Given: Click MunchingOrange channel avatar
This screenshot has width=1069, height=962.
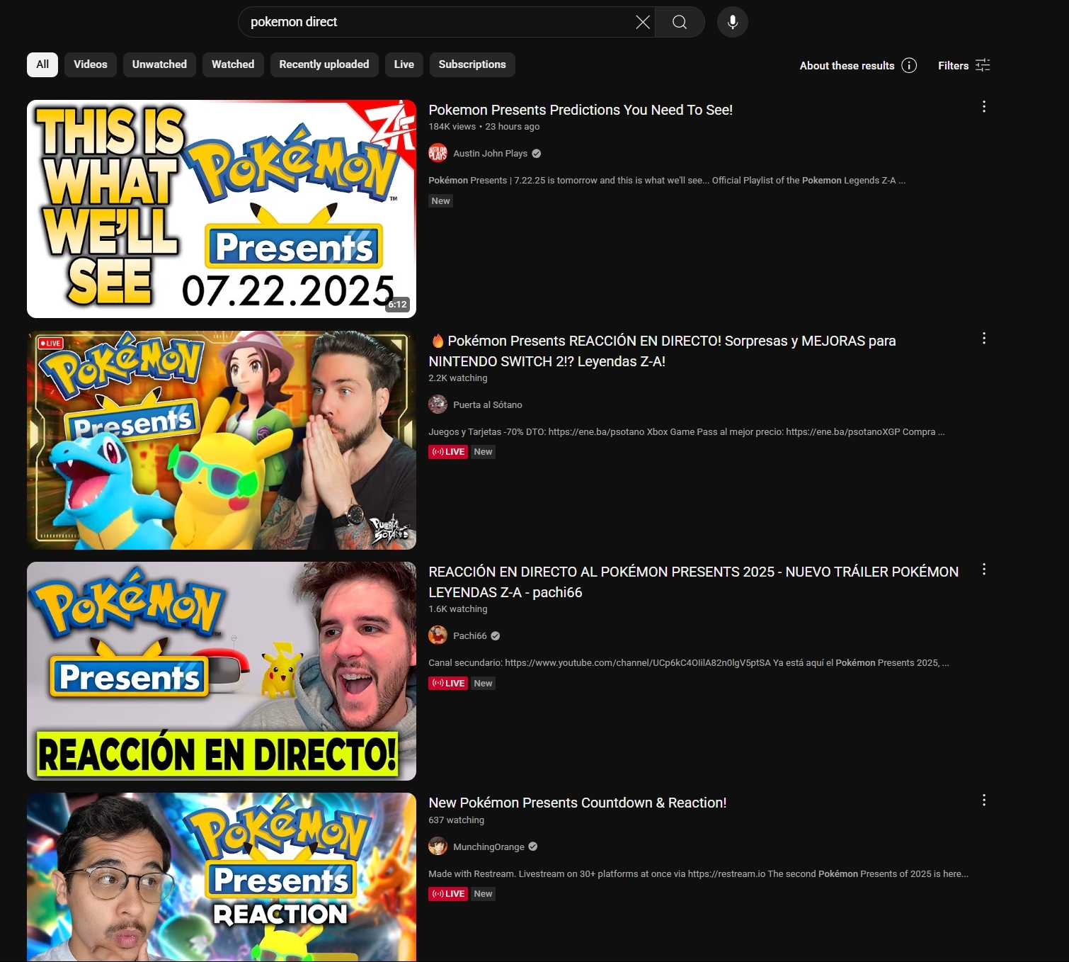Looking at the screenshot, I should pyautogui.click(x=438, y=846).
